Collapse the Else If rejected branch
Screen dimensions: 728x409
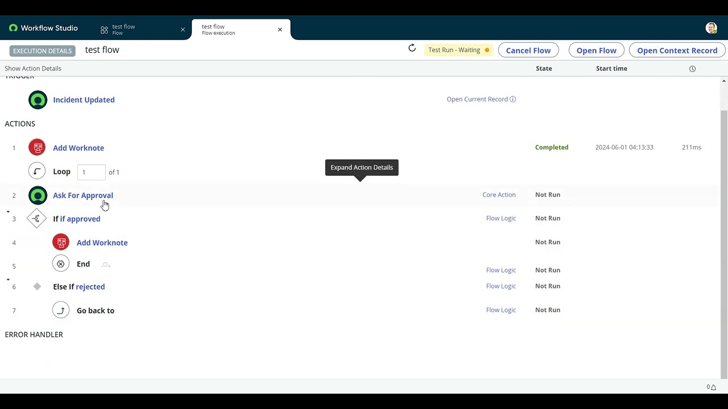click(8, 279)
